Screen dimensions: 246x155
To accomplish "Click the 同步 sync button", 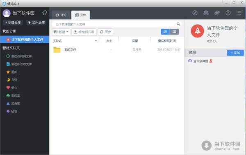I will point(105,32).
